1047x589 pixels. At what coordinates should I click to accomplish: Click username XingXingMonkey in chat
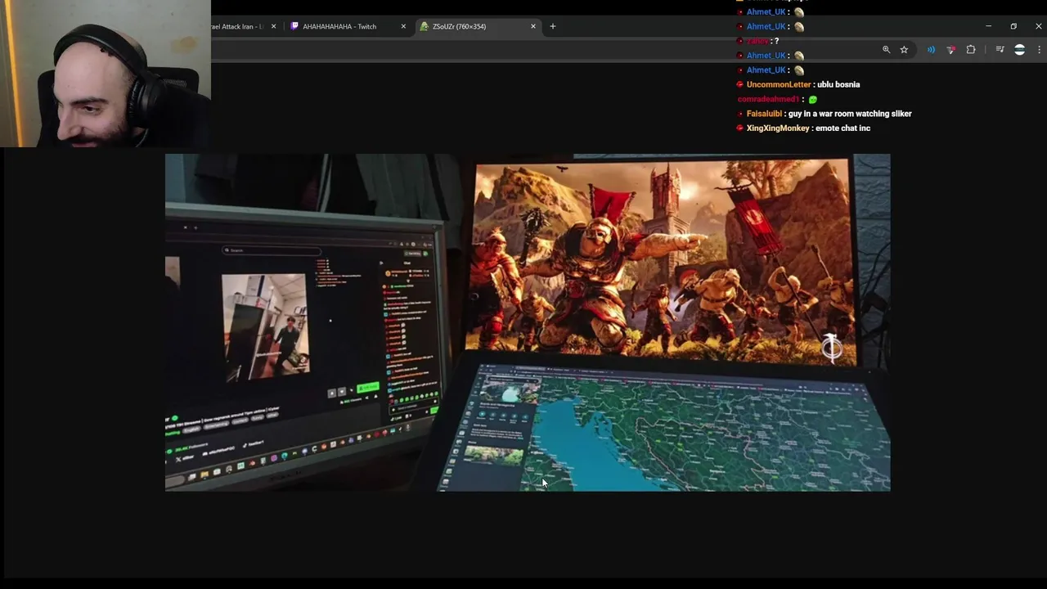(778, 128)
